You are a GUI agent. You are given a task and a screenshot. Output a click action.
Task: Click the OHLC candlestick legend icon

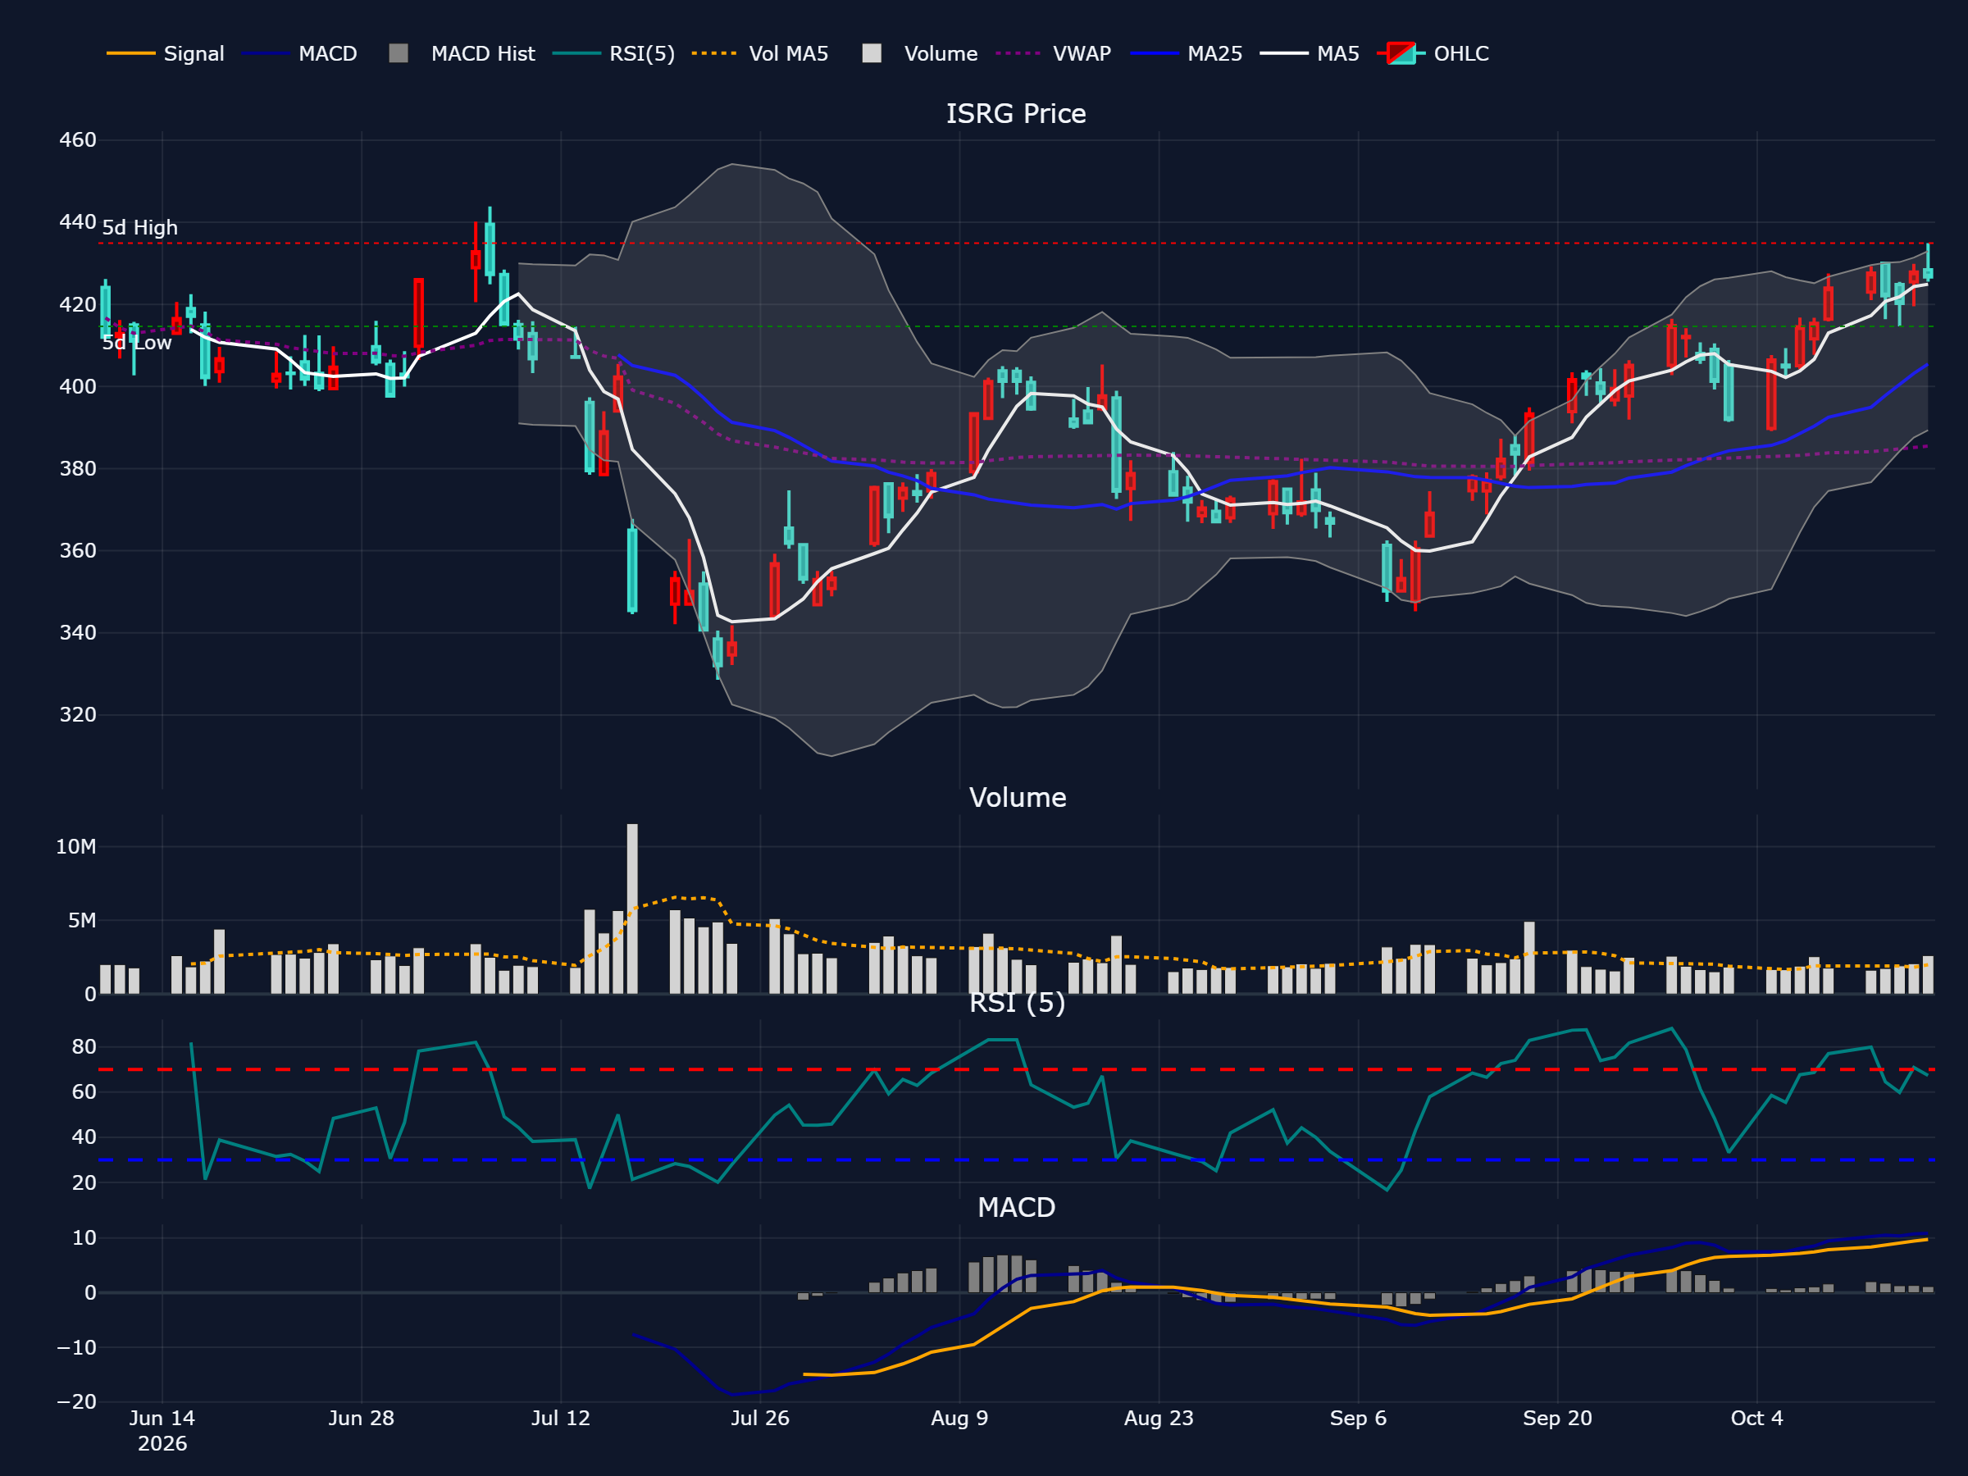coord(1401,53)
